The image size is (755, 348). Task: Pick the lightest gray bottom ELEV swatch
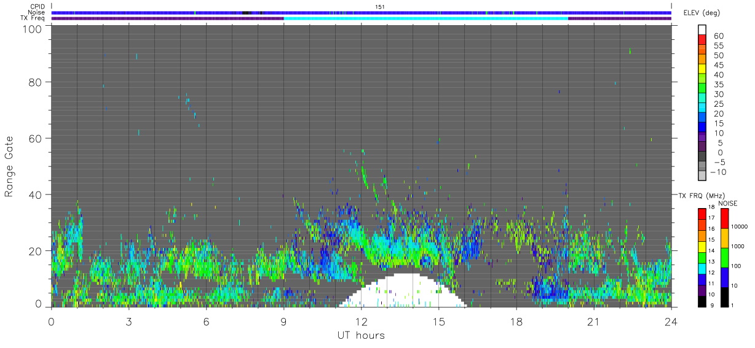click(702, 175)
